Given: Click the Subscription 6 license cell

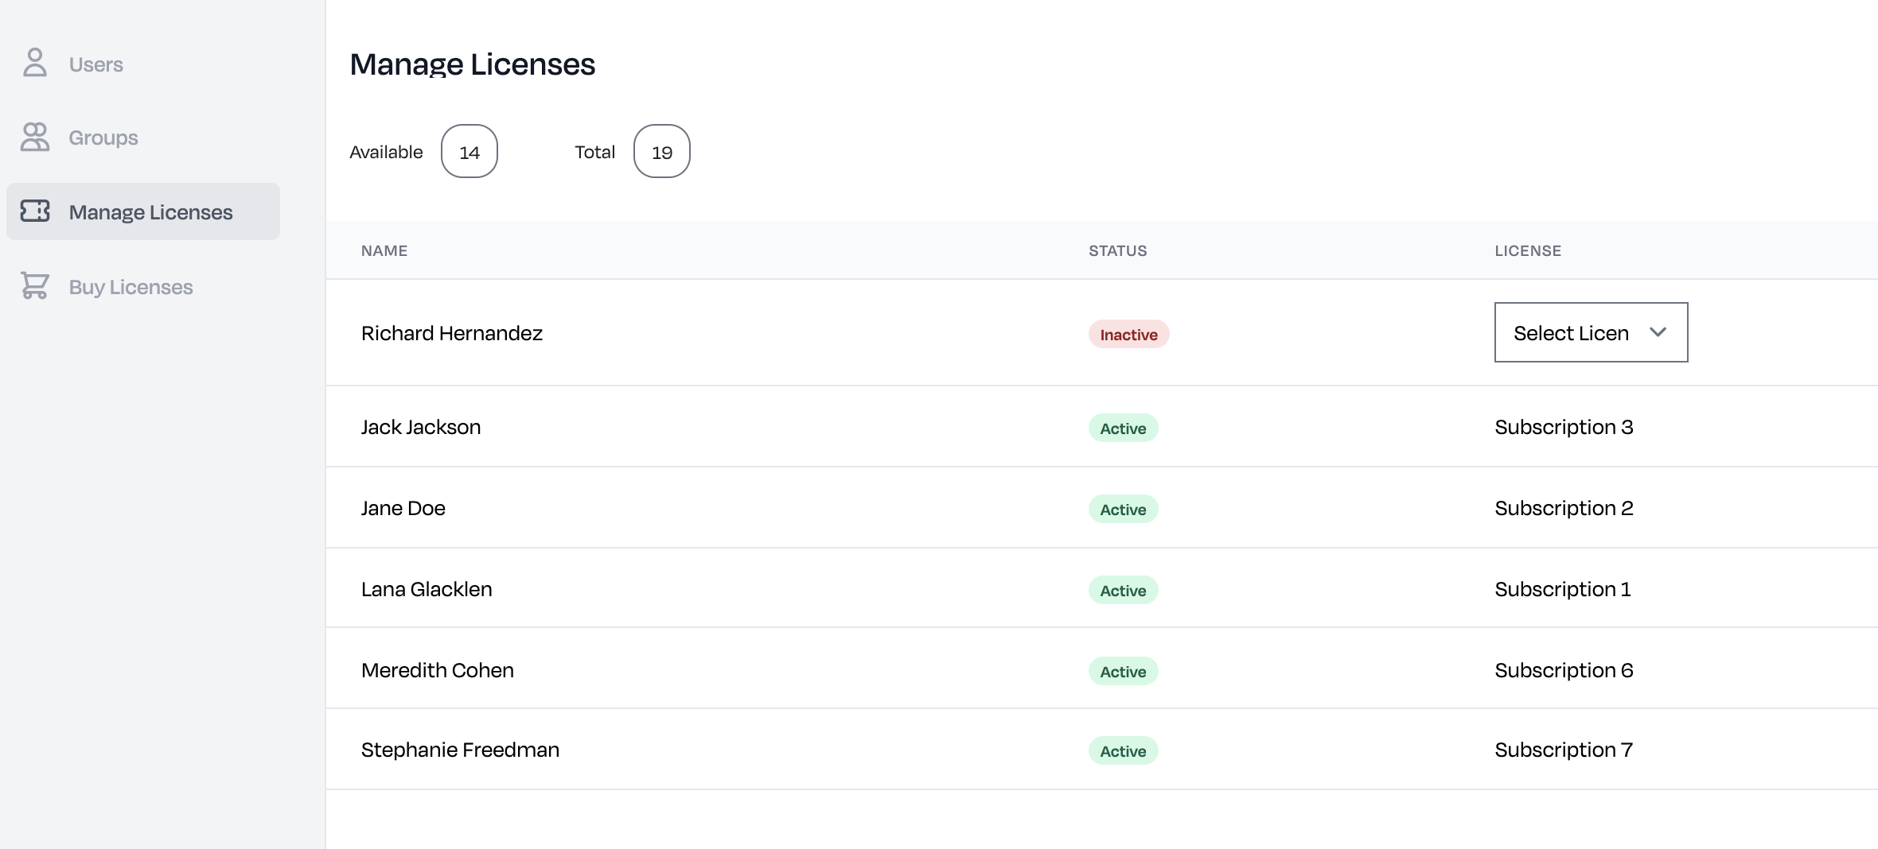Looking at the screenshot, I should tap(1564, 670).
